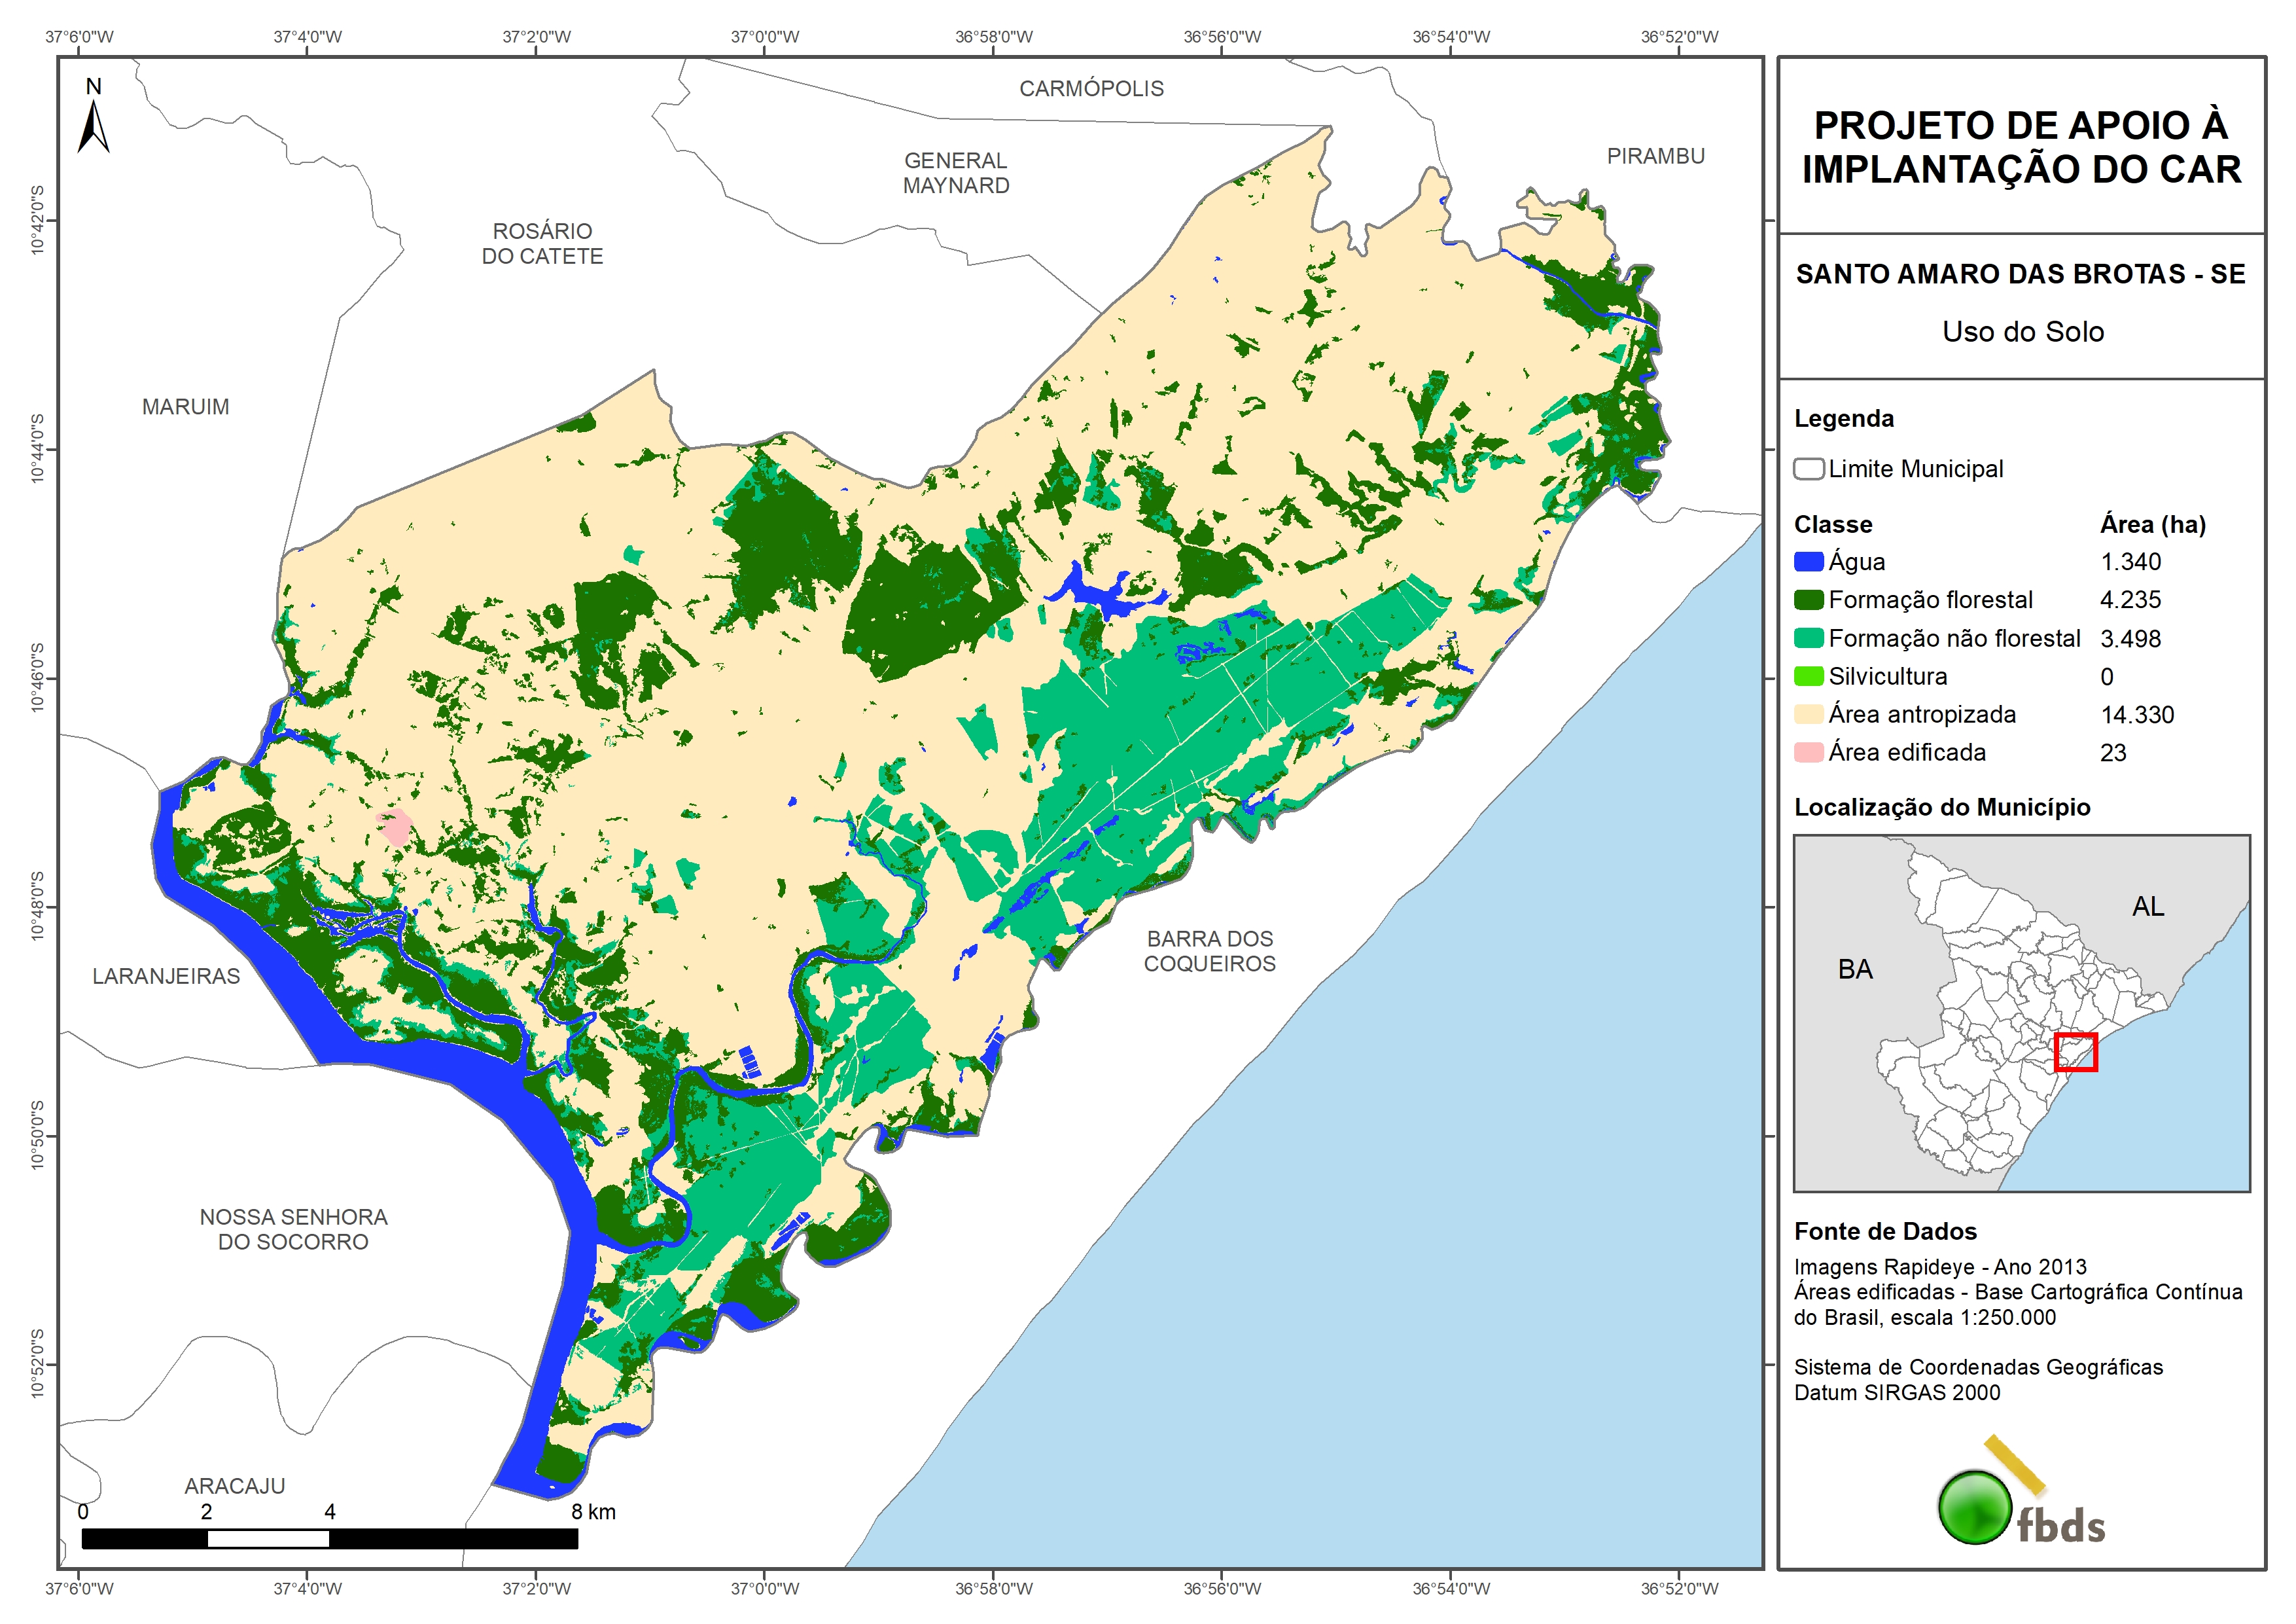The width and height of the screenshot is (2296, 1624).
Task: Click the Água blue legend swatch
Action: (1808, 562)
